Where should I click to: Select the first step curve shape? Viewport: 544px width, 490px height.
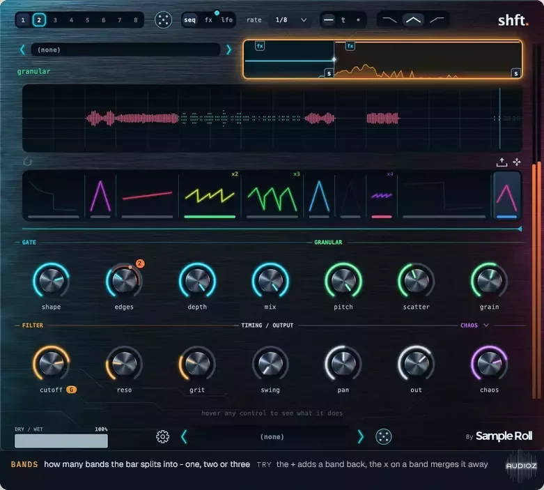(x=54, y=196)
